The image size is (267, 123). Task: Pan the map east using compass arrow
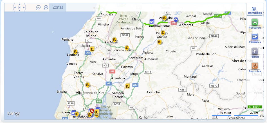click(24, 8)
